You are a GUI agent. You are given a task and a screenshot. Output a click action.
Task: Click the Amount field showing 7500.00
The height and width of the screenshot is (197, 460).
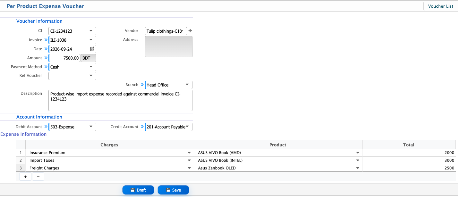[64, 58]
